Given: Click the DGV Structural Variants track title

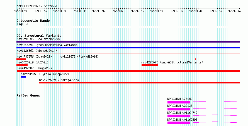Looking at the screenshot, I should coord(39,36).
